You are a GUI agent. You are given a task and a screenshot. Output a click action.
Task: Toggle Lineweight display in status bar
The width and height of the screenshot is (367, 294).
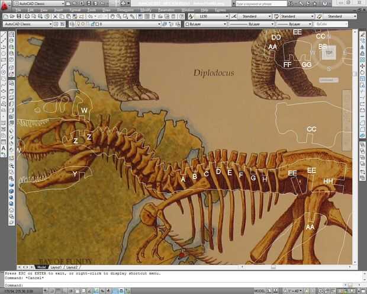coord(109,291)
